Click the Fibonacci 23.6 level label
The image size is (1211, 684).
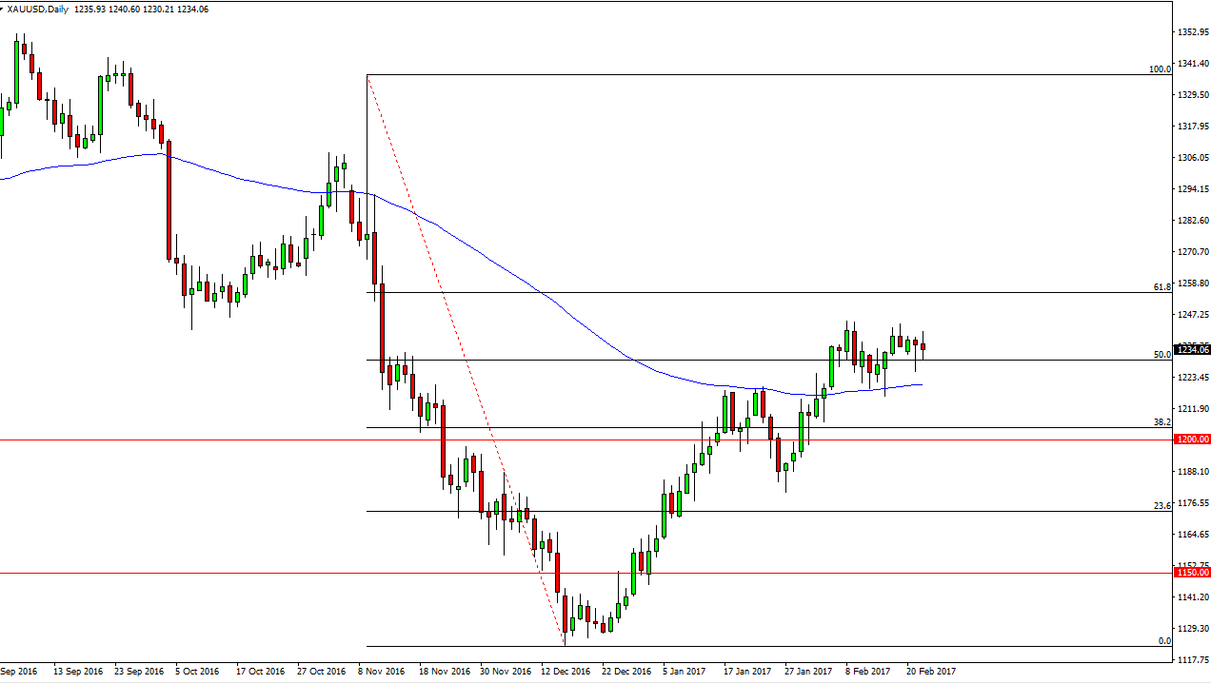(1161, 506)
